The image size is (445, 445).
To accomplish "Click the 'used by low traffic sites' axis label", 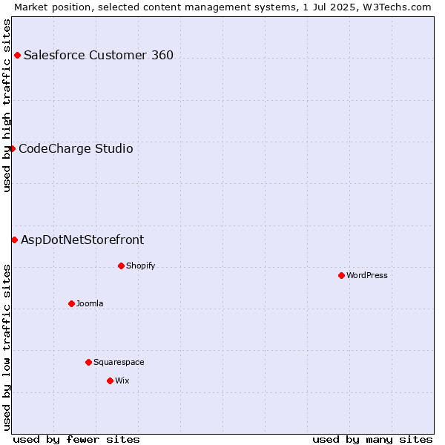I will point(6,349).
